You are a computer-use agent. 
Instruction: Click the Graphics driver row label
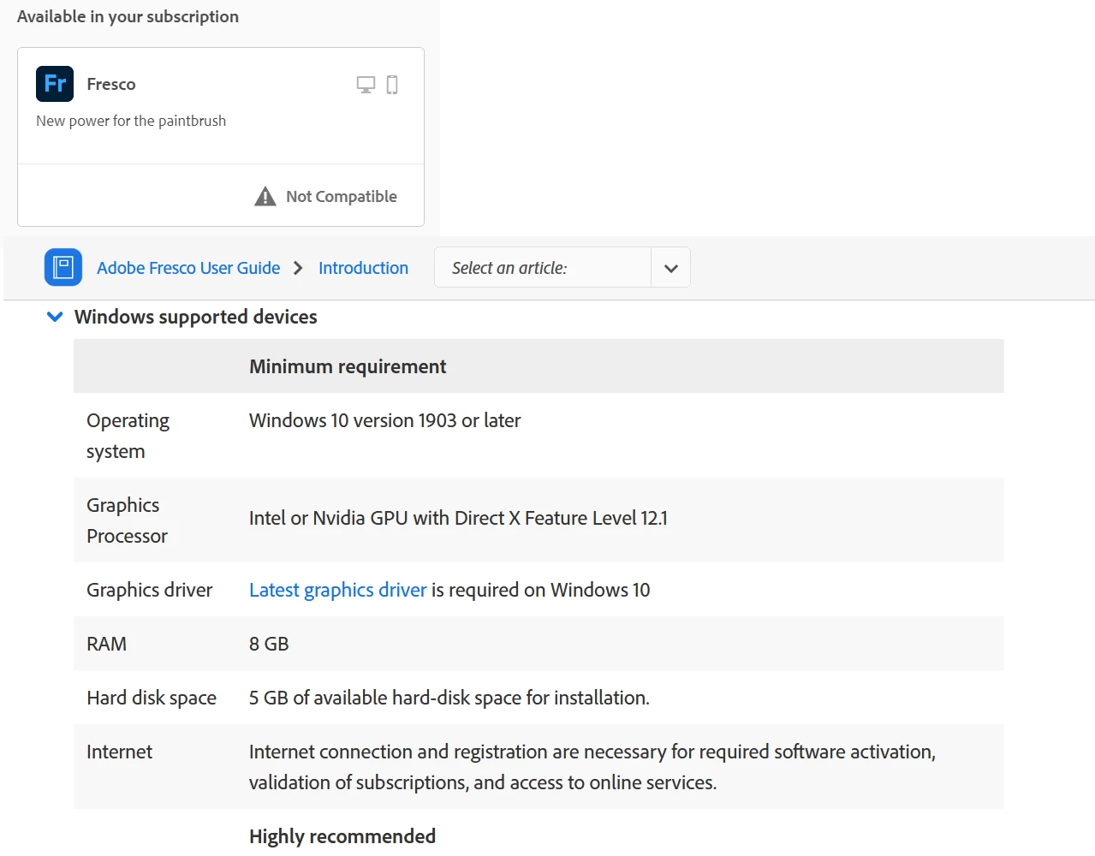149,590
